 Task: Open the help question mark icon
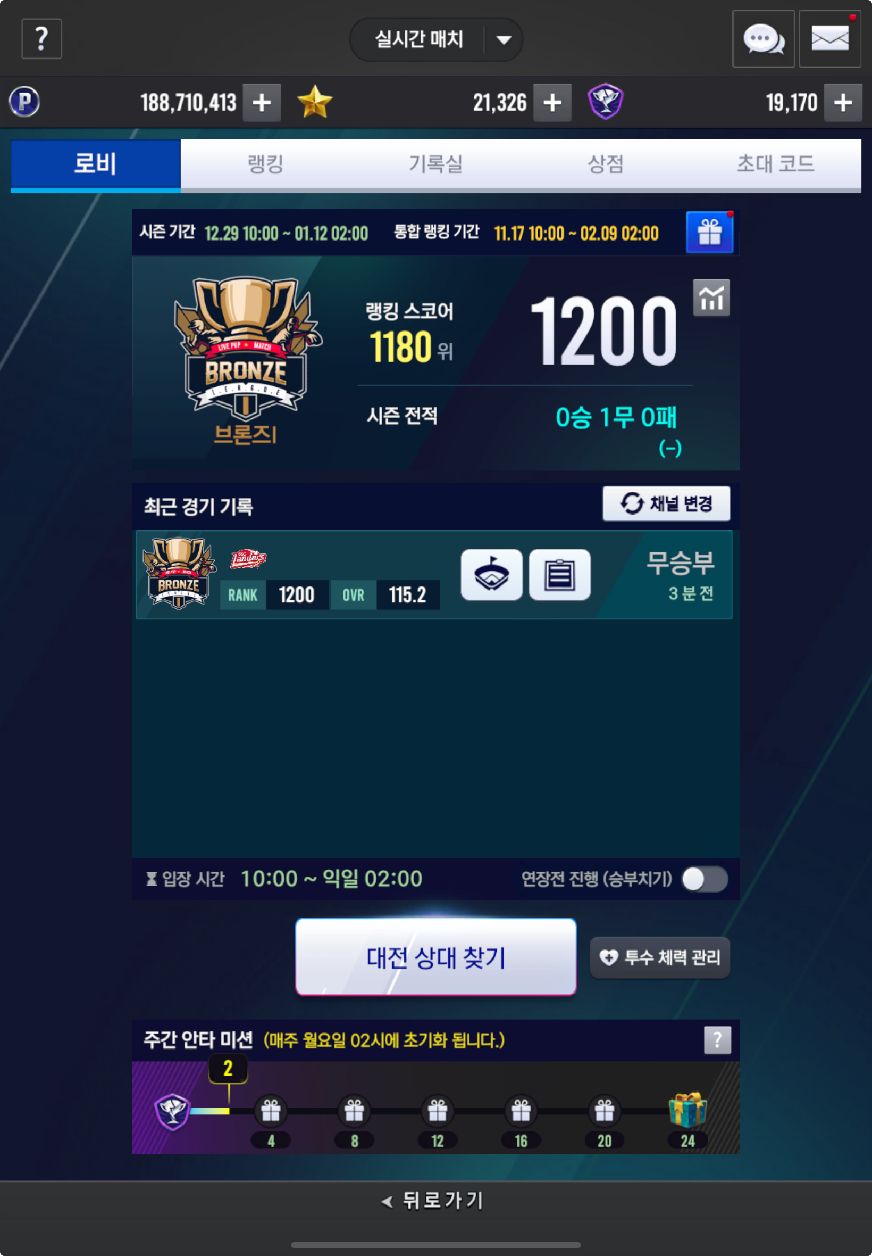coord(41,39)
